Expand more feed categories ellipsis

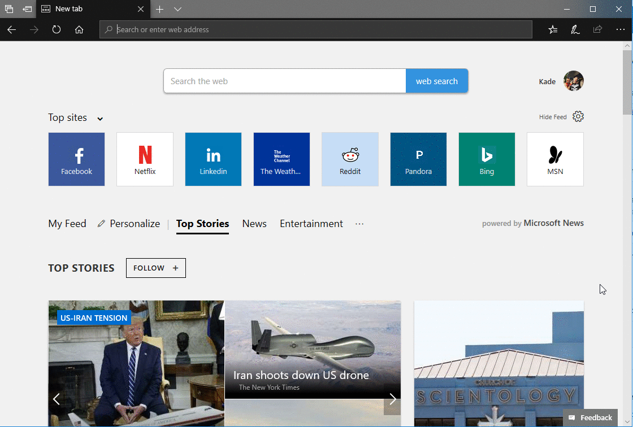[x=359, y=224]
